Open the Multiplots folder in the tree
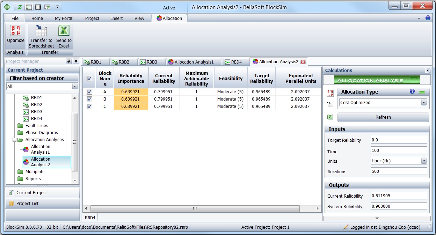This screenshot has height=235, width=436. pos(35,172)
